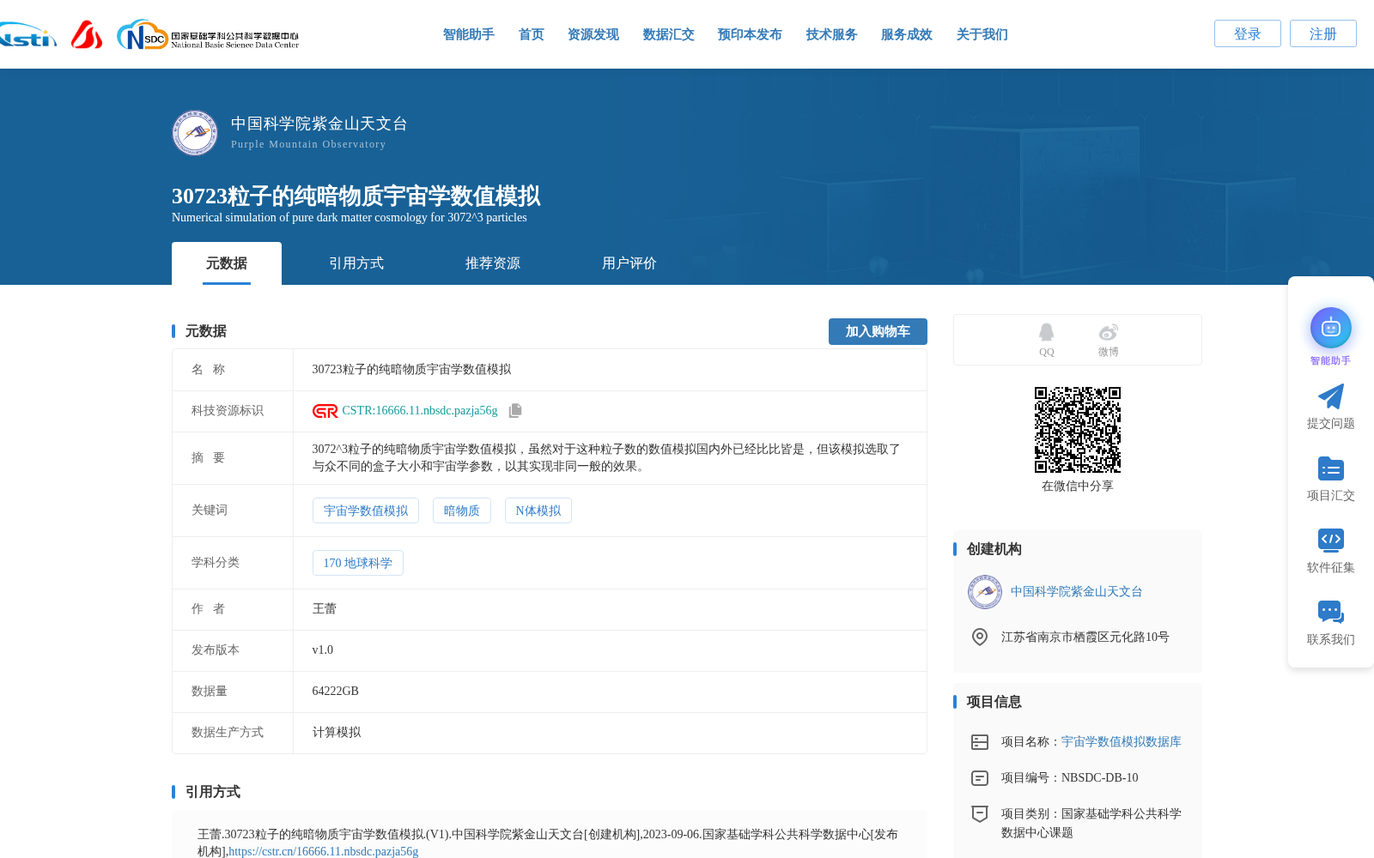Image resolution: width=1374 pixels, height=858 pixels.
Task: Click the 联系我们 chat icon
Action: [1331, 612]
